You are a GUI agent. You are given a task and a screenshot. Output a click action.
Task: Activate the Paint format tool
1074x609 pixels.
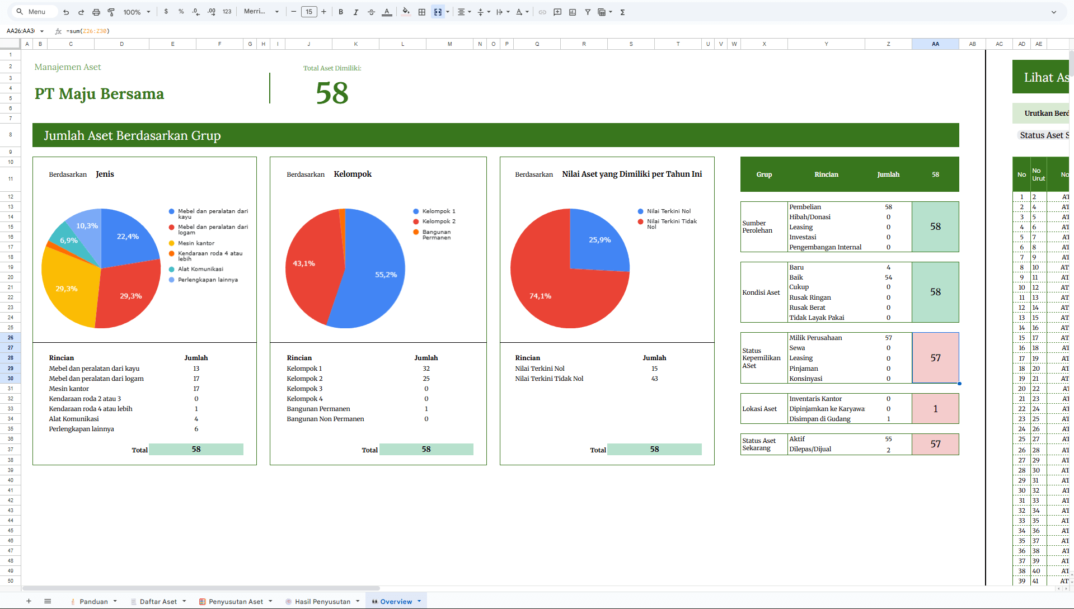(111, 12)
